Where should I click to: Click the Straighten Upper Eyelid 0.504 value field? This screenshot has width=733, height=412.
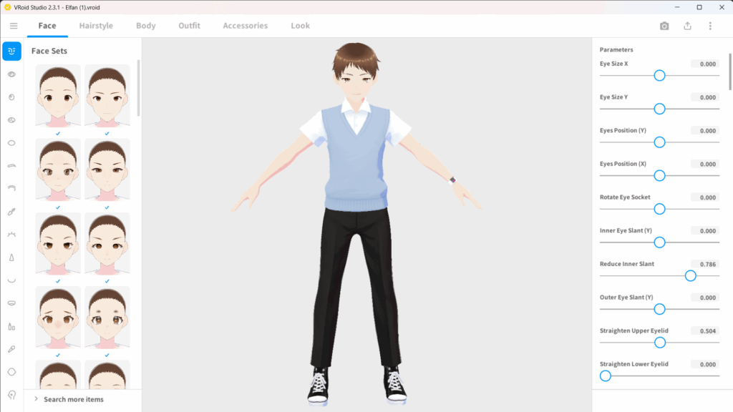705,331
